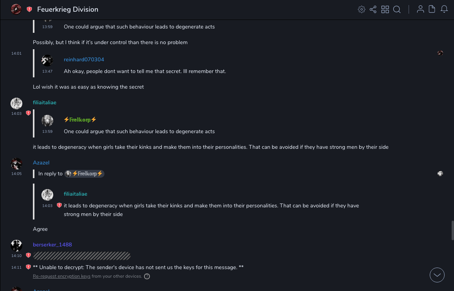Open the berserker_1488 username

click(x=52, y=245)
